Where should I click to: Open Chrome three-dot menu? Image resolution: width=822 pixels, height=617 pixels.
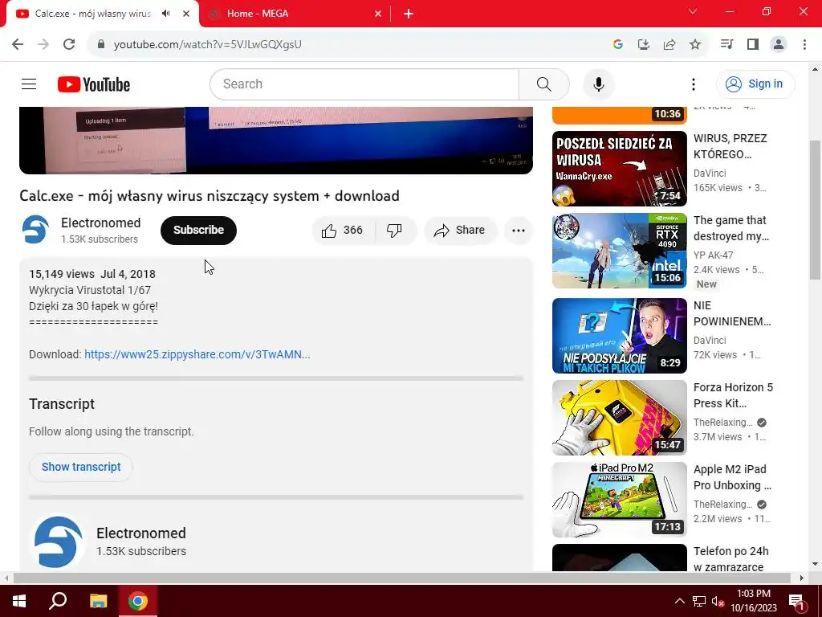click(x=804, y=45)
